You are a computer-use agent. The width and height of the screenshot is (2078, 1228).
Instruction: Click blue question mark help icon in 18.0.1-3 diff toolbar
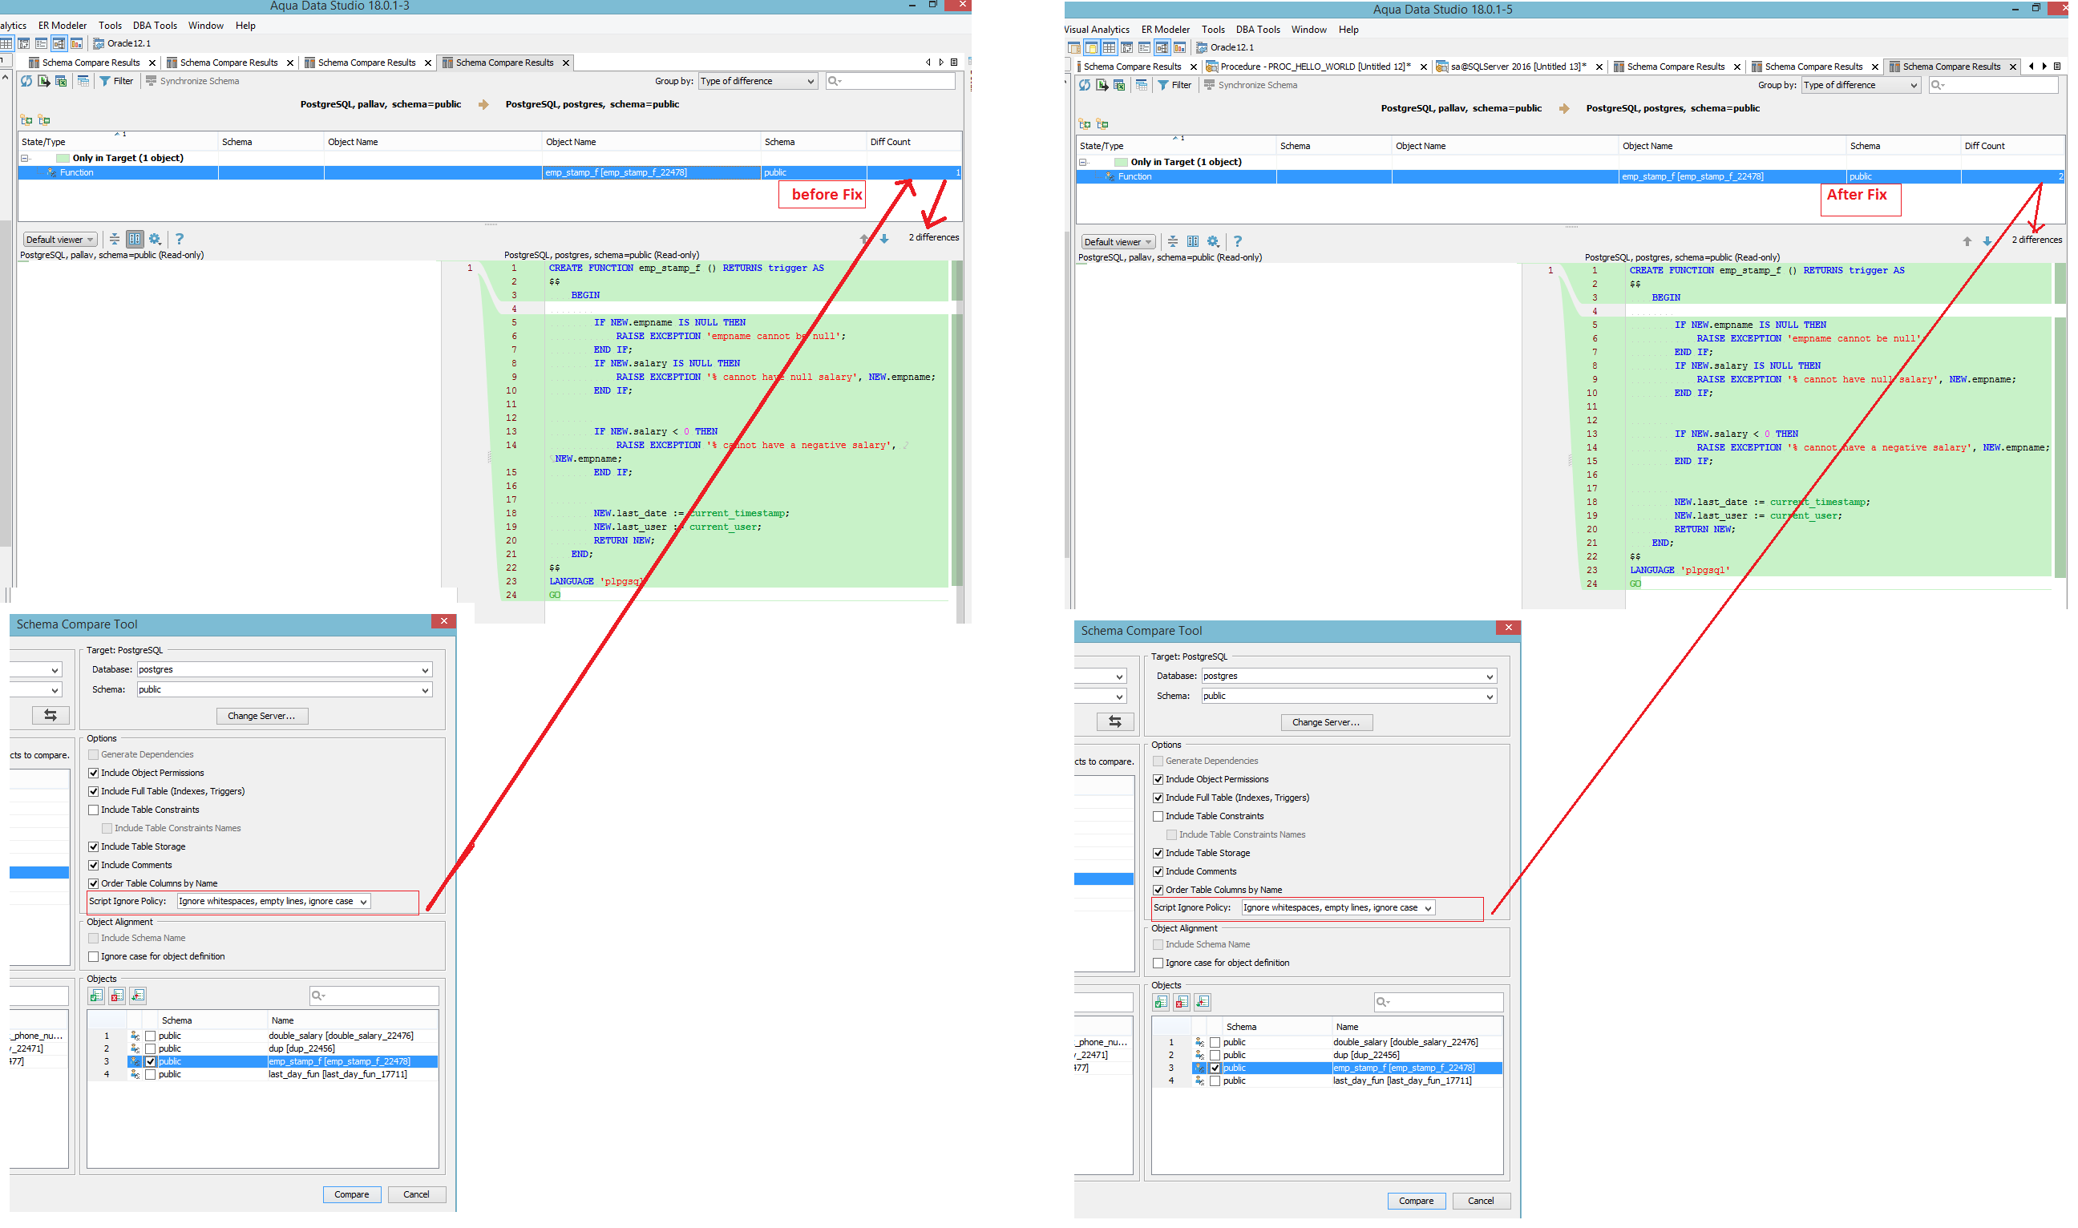(x=180, y=239)
